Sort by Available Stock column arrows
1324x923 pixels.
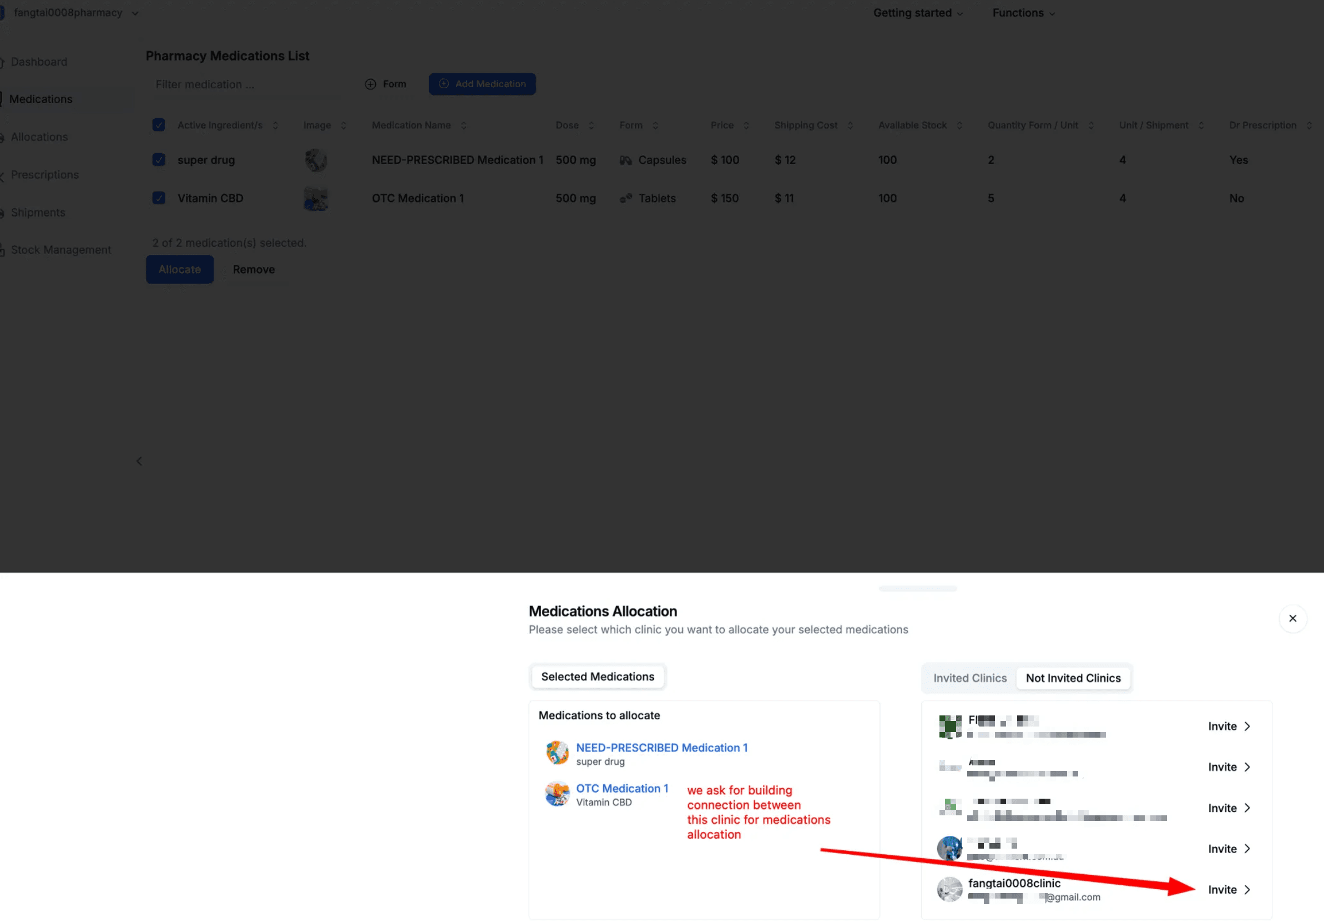959,126
